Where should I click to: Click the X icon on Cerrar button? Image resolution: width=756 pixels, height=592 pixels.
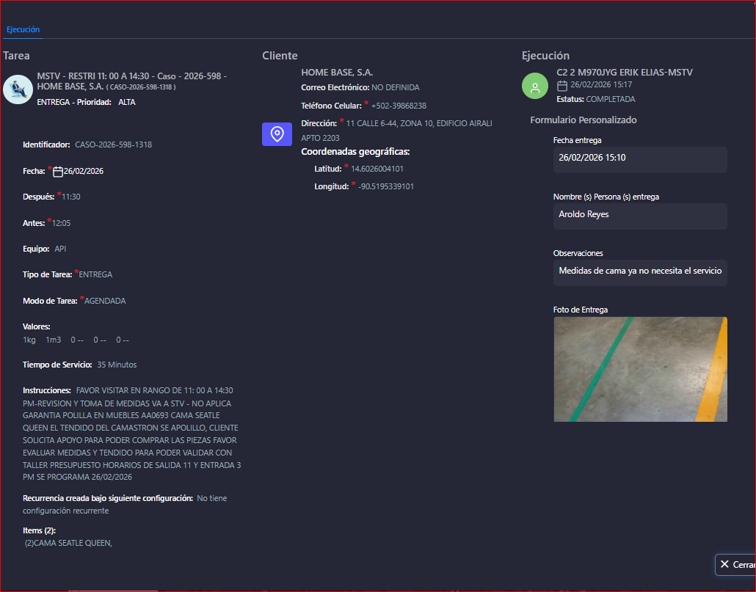[724, 564]
